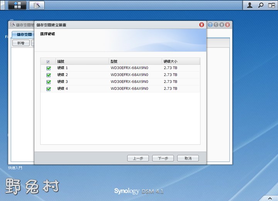The image size is (278, 201).
Task: Click the 取消 (Cancel) button
Action: [188, 158]
